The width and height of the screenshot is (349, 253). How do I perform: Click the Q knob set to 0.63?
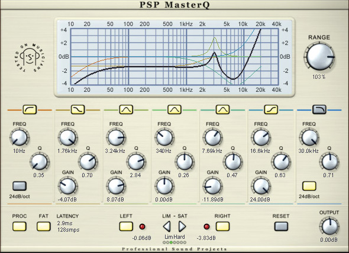[281, 162]
